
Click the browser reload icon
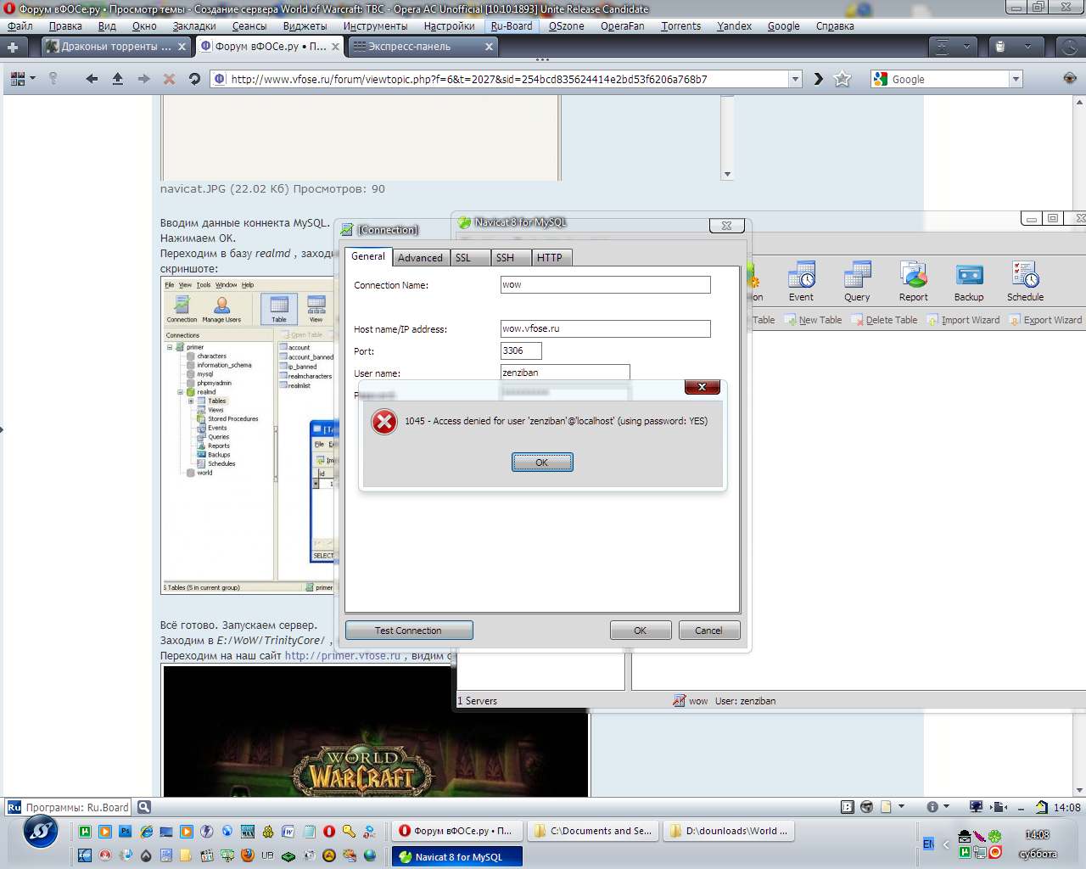(194, 79)
